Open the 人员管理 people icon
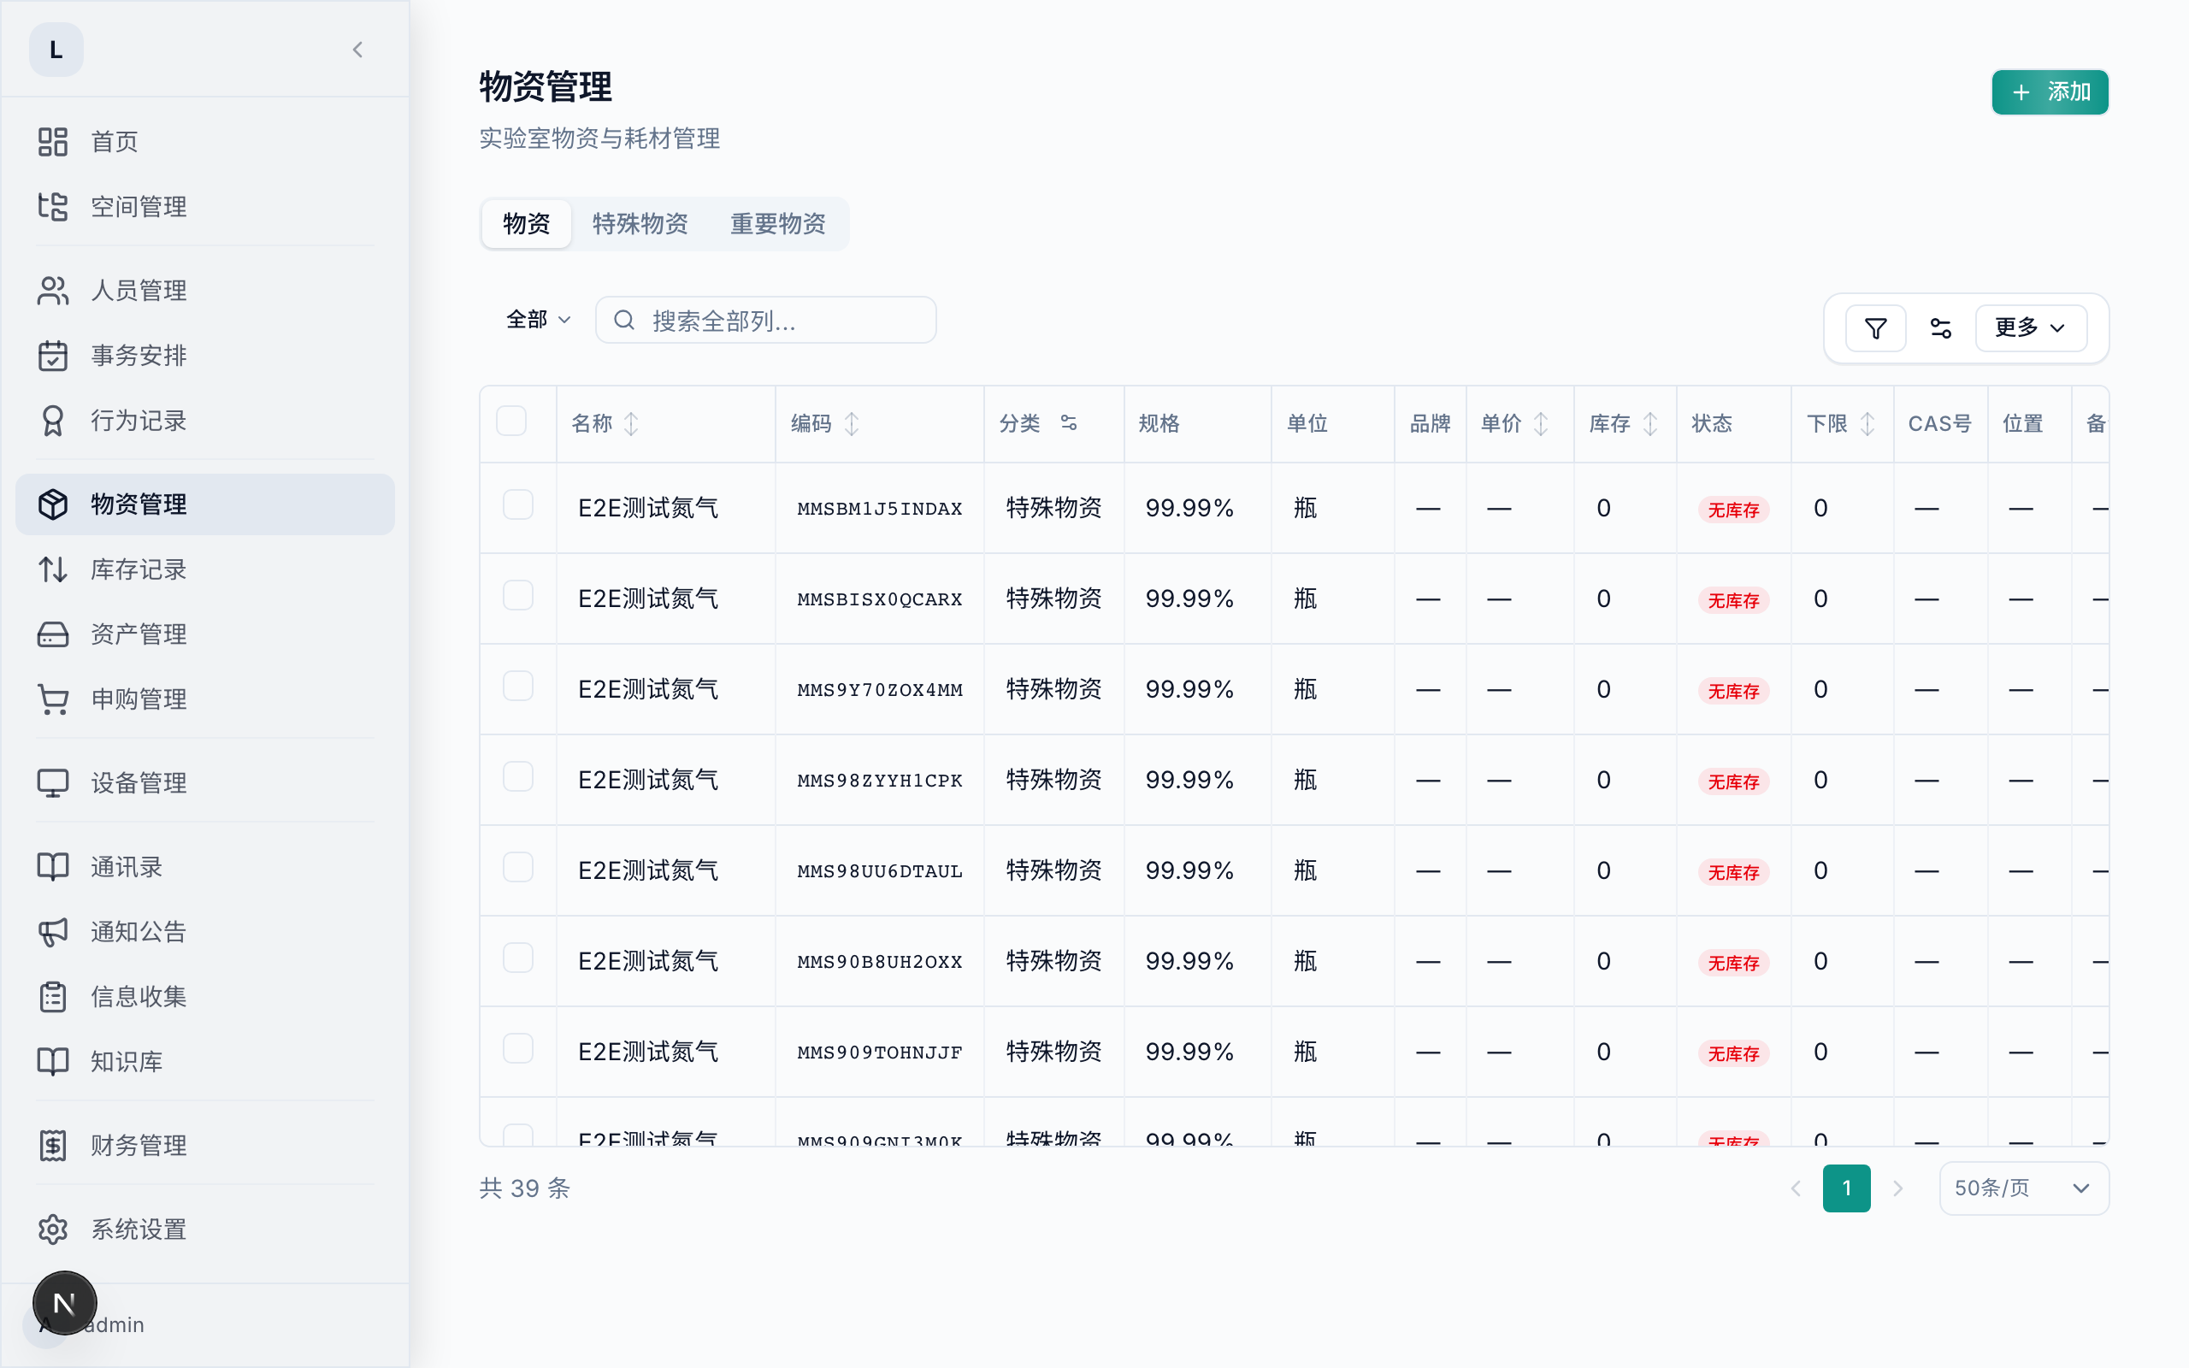Screen dimensions: 2189x1368 (x=52, y=291)
